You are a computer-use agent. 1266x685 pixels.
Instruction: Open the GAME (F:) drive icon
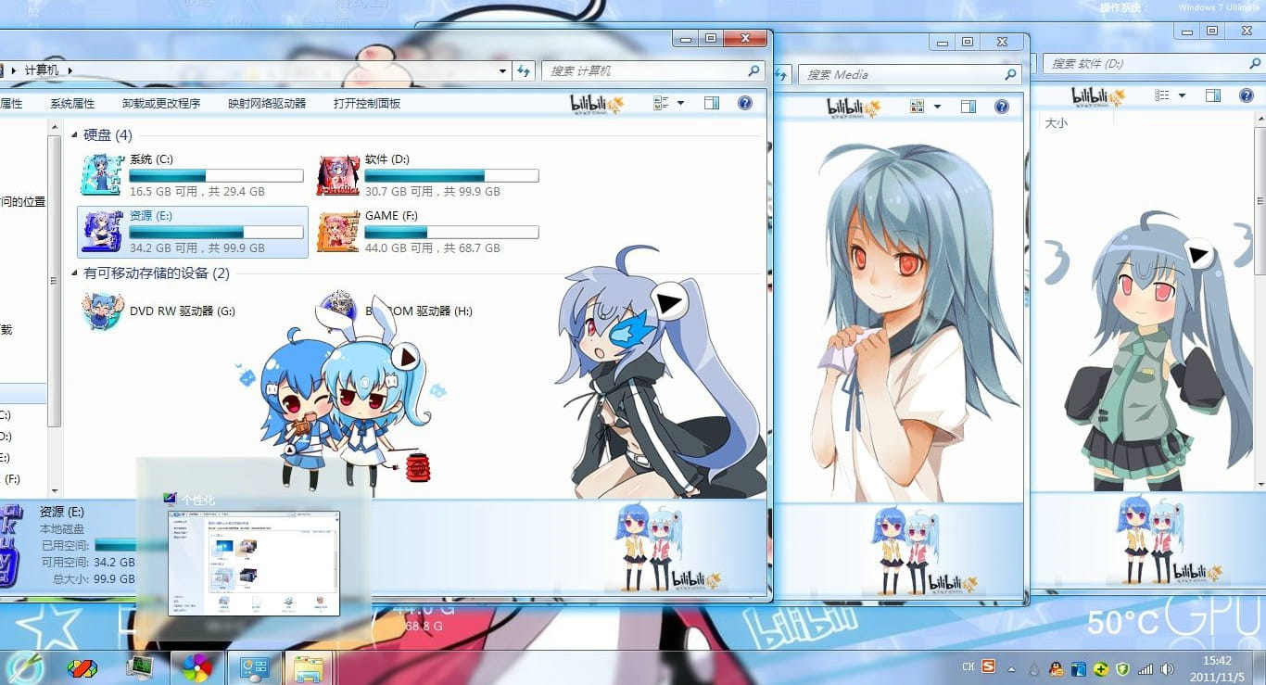click(336, 231)
